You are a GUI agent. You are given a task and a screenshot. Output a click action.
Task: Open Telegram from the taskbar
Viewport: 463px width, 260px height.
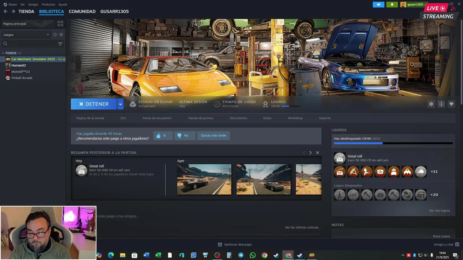tap(241, 255)
